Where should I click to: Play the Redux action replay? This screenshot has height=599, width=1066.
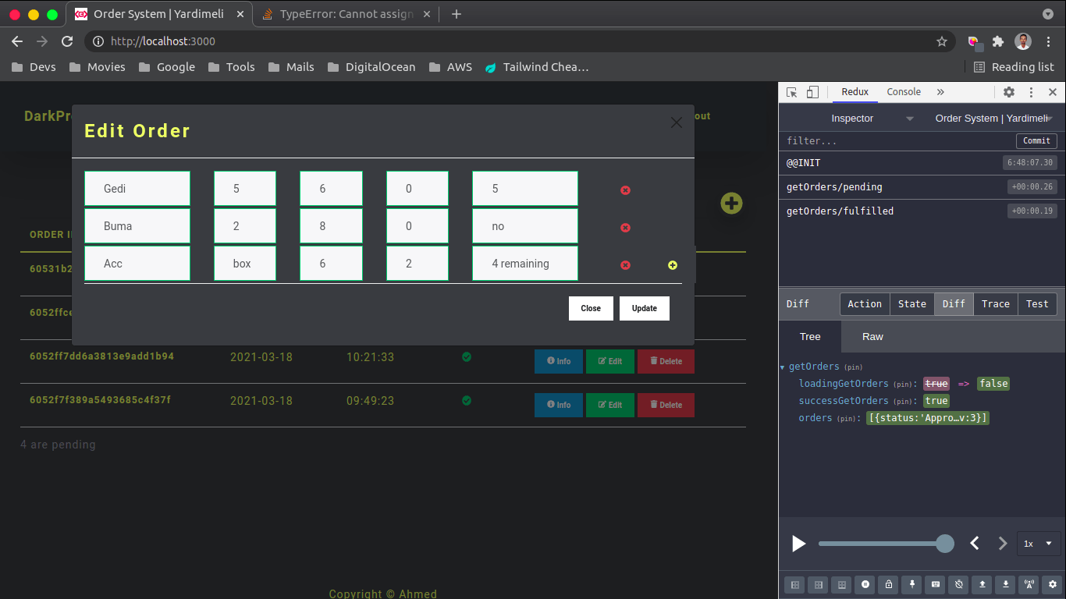pyautogui.click(x=798, y=544)
